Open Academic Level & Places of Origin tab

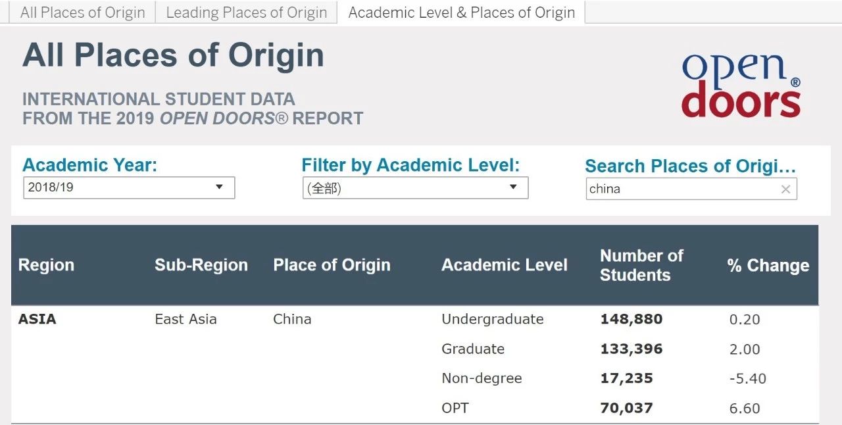[x=461, y=12]
